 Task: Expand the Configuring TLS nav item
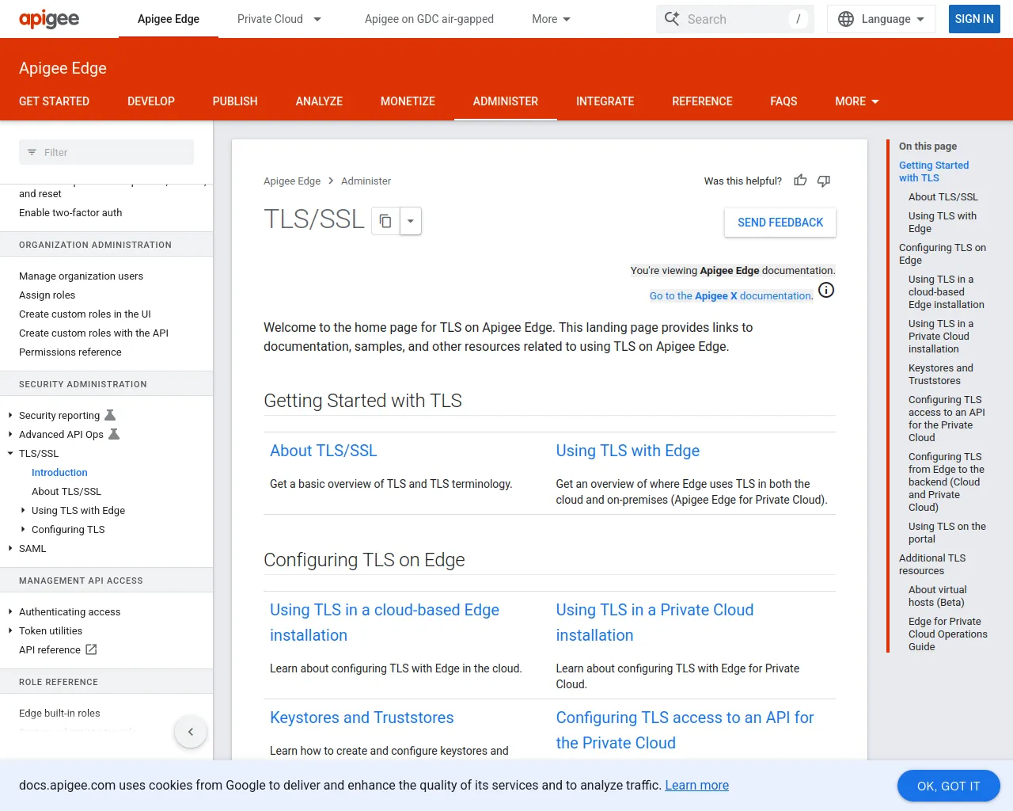click(x=23, y=529)
